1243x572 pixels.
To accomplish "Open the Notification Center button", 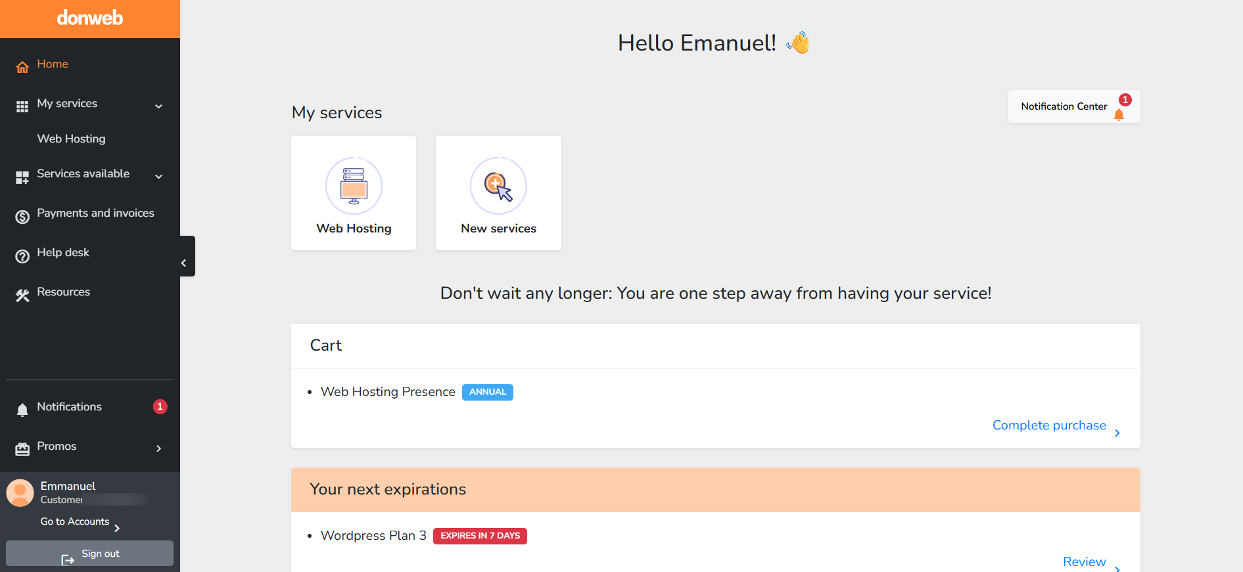I will 1074,106.
